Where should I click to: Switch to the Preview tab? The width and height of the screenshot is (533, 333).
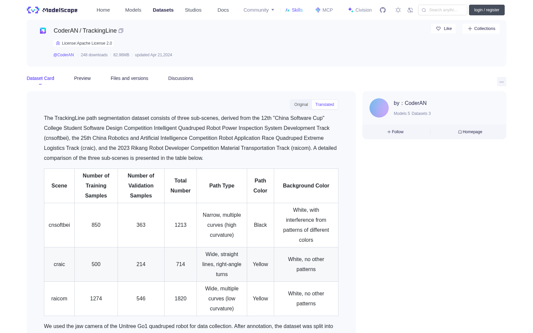(82, 78)
